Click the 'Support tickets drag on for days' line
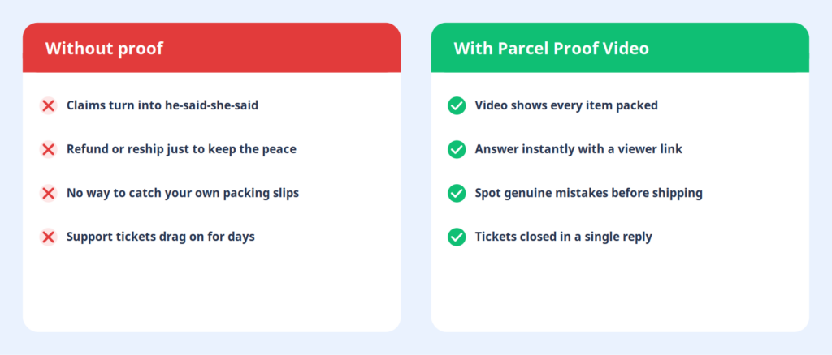 click(x=161, y=237)
